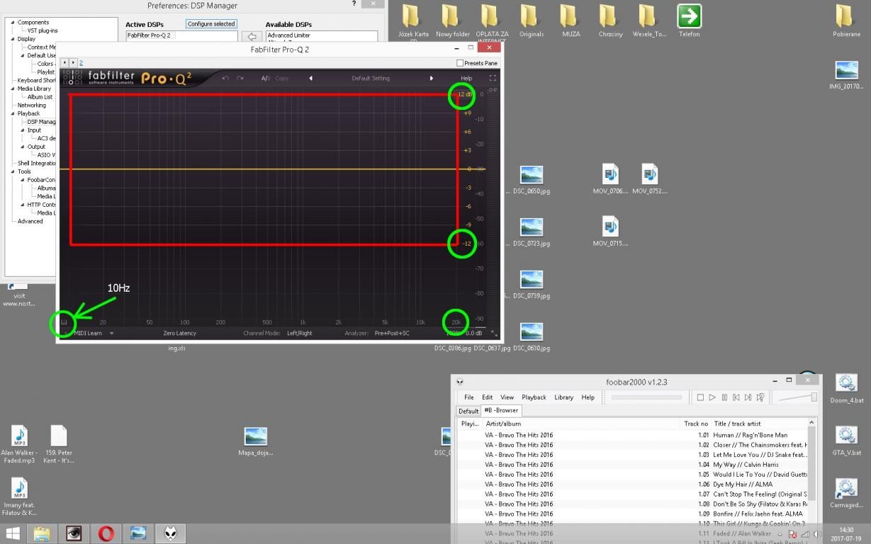Open the piano display in FabFilter
This screenshot has height=544, width=871.
click(64, 323)
